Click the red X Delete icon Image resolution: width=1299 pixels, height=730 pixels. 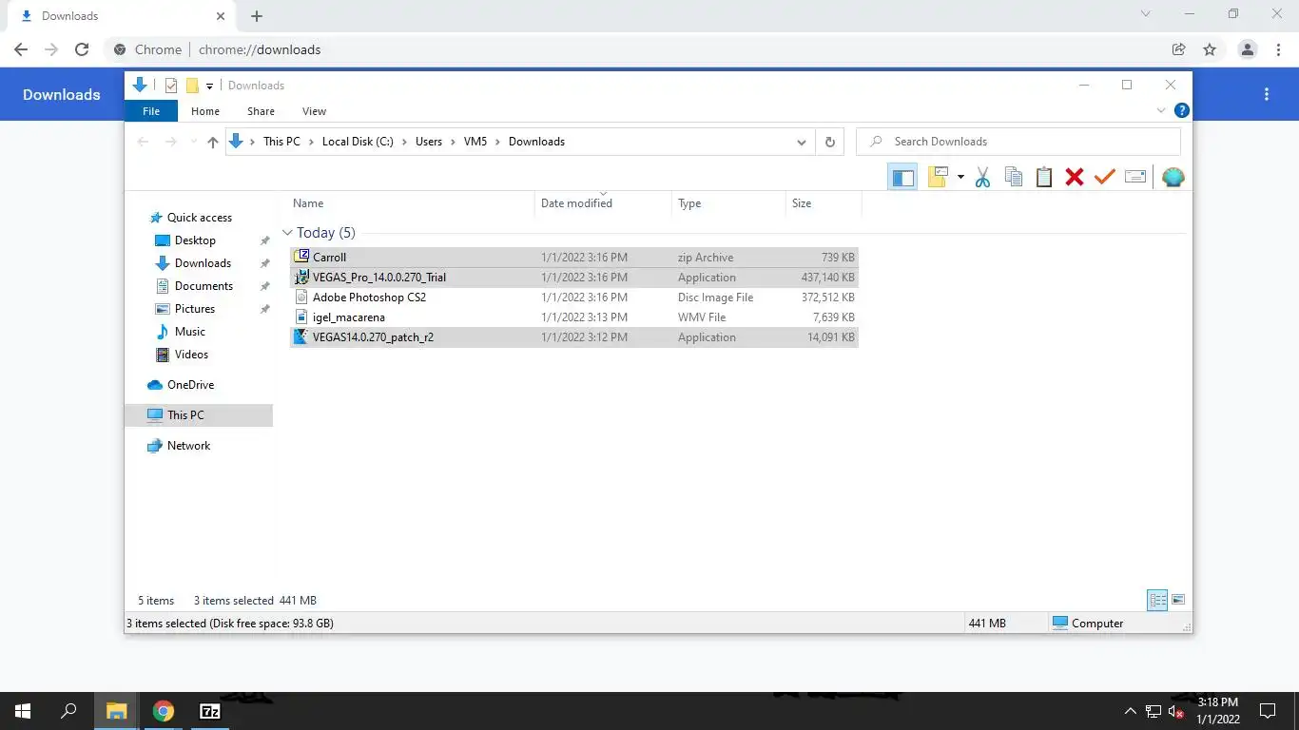pyautogui.click(x=1075, y=177)
